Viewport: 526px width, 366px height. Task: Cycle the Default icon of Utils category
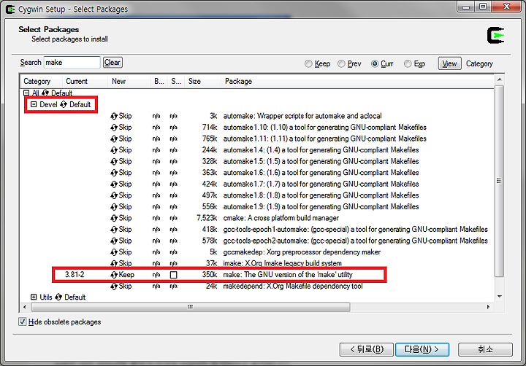58,297
